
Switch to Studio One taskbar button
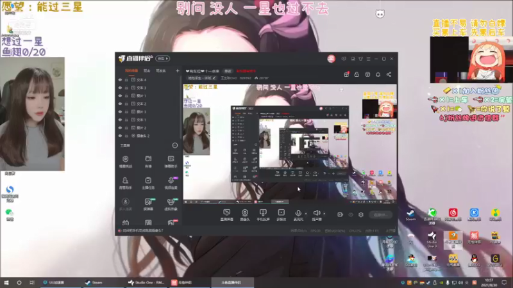[x=146, y=282]
